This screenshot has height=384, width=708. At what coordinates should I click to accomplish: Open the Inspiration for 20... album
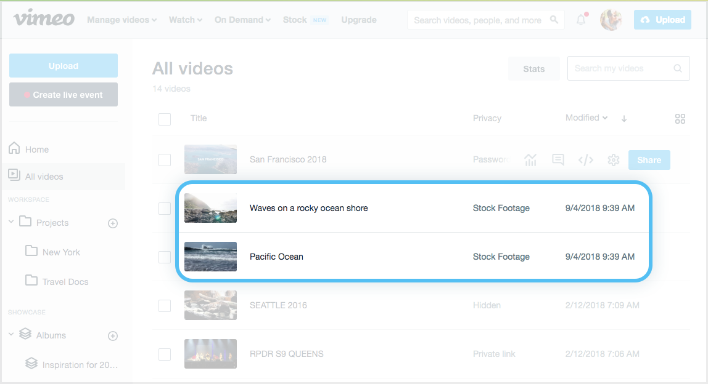tap(80, 365)
